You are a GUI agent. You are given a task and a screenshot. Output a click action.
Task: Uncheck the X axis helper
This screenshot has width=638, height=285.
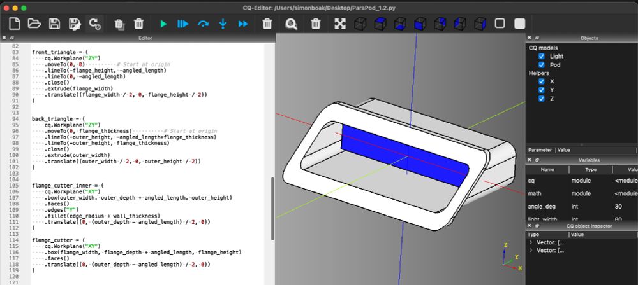[541, 81]
